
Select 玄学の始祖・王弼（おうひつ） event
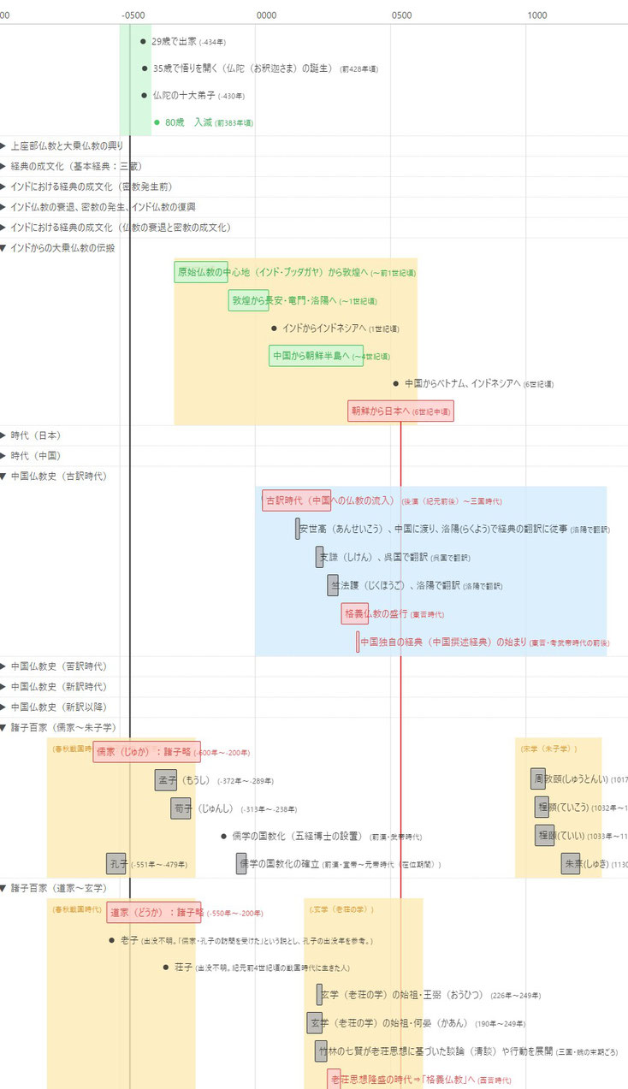(319, 995)
